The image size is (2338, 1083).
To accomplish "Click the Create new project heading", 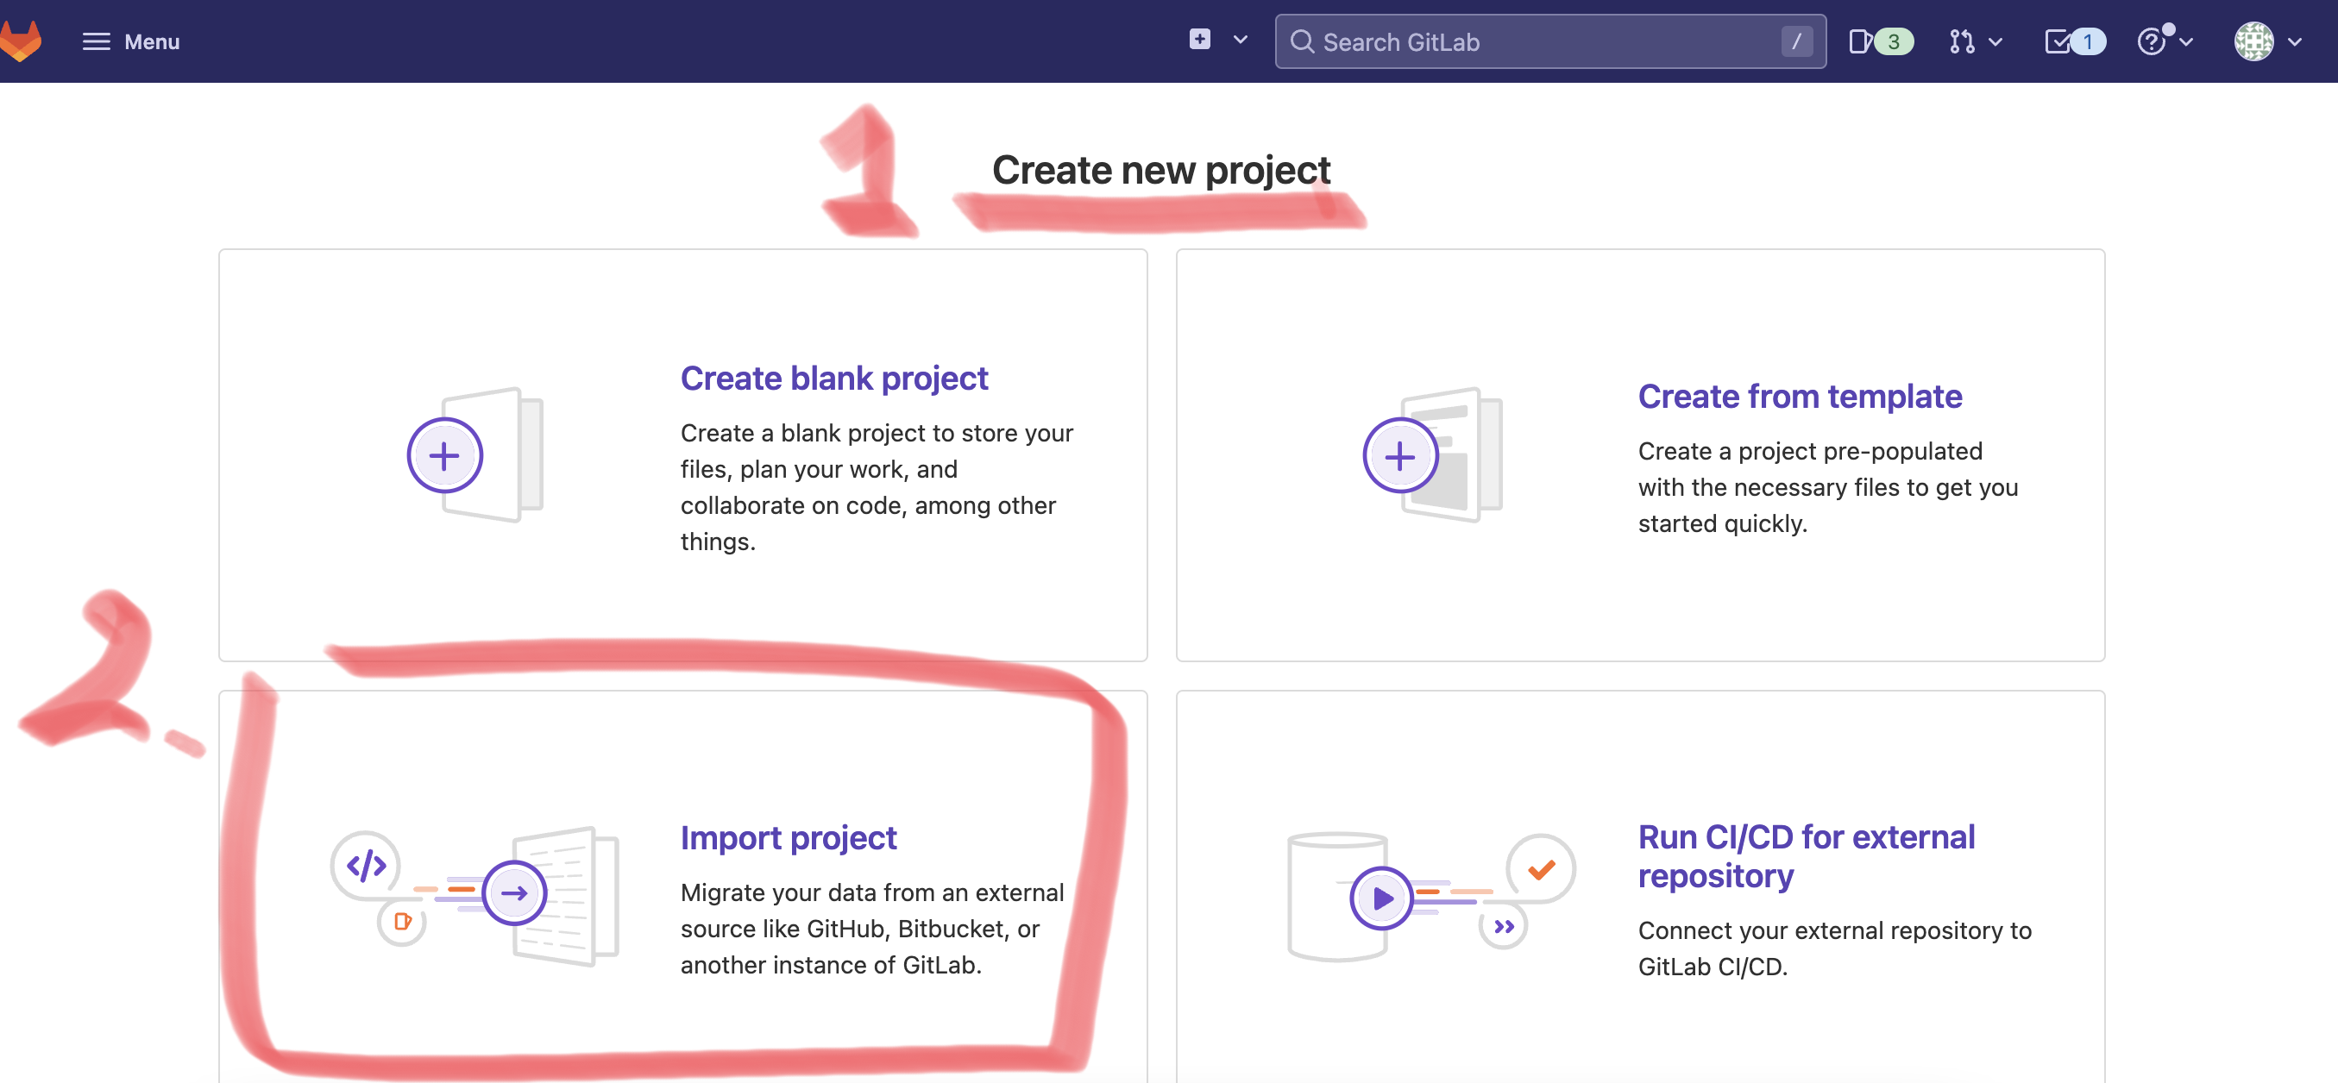I will (1161, 170).
